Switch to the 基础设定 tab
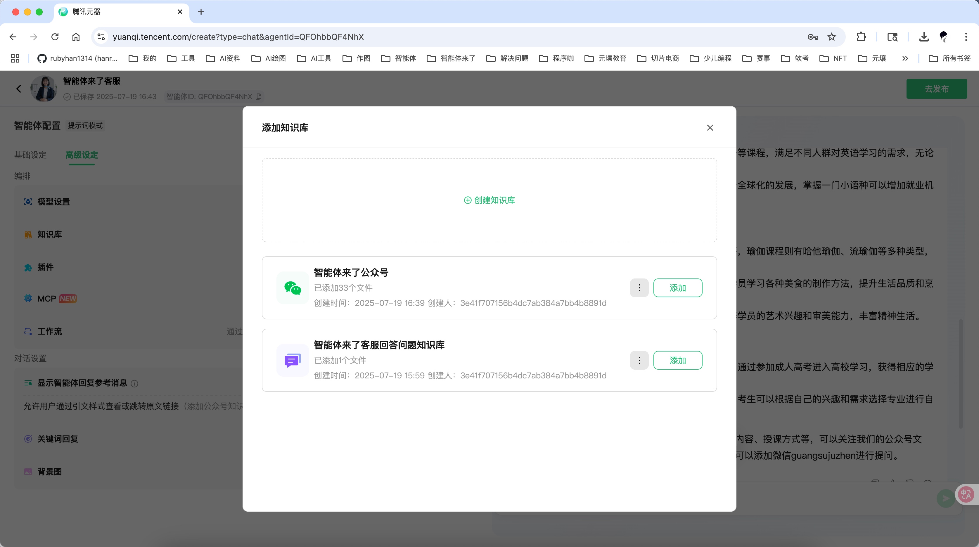979x547 pixels. point(30,155)
